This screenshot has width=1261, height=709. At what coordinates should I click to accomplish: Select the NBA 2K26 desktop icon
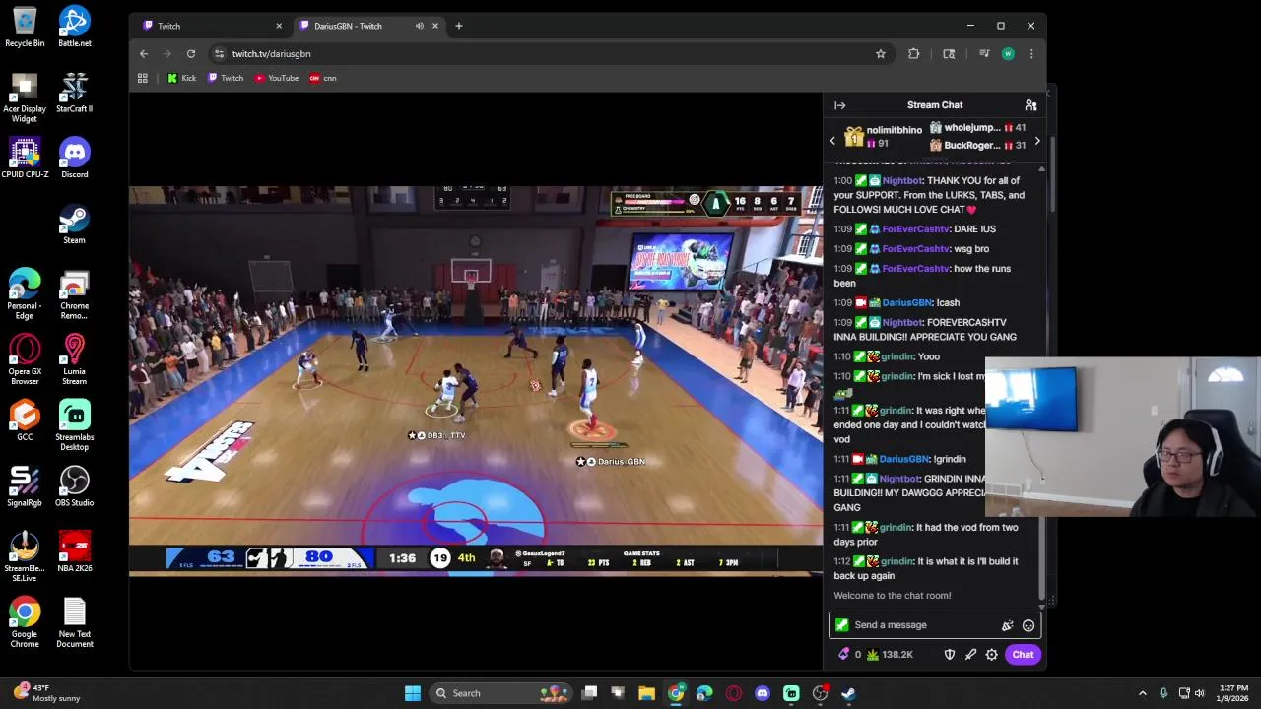click(x=75, y=552)
